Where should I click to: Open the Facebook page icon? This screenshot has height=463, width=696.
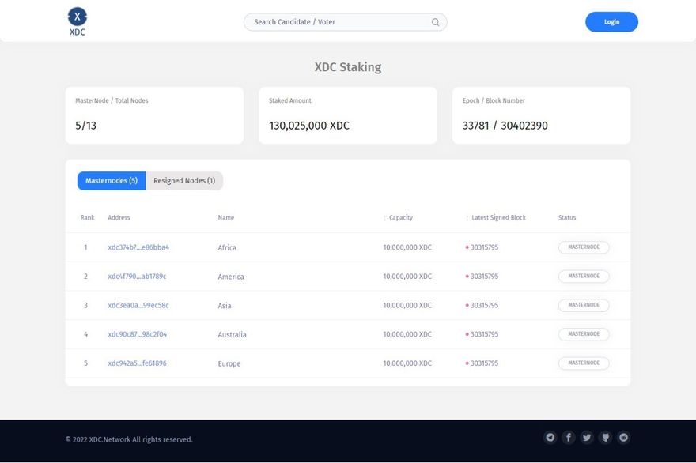(x=568, y=438)
